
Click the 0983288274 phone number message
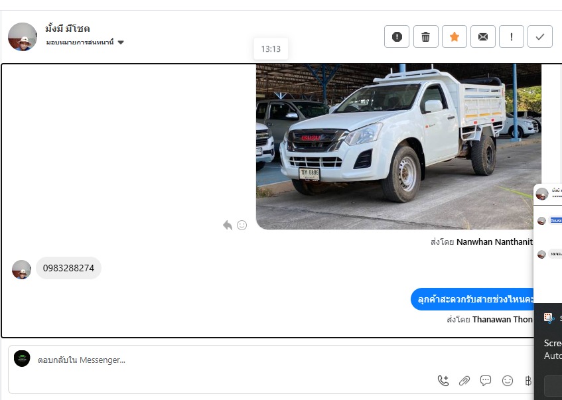coord(68,269)
